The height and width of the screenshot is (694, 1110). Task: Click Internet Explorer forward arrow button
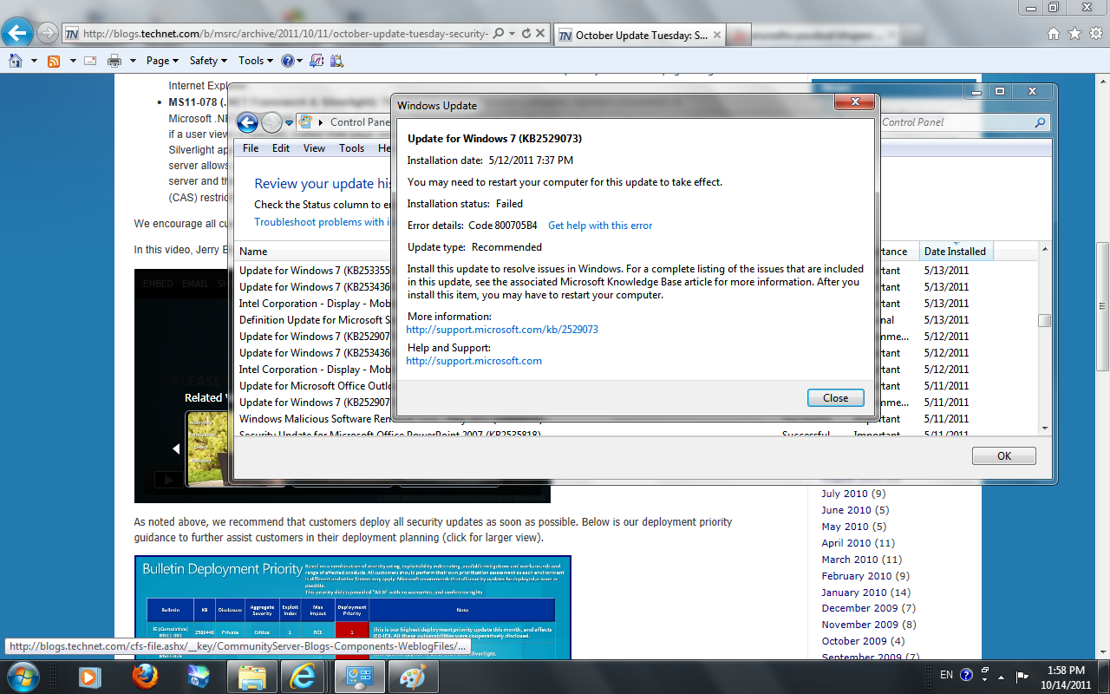click(46, 34)
